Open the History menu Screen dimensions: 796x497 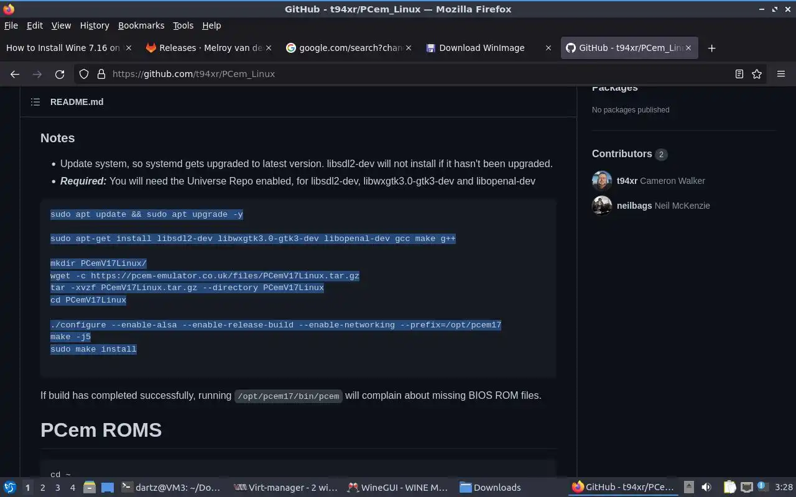click(x=95, y=25)
